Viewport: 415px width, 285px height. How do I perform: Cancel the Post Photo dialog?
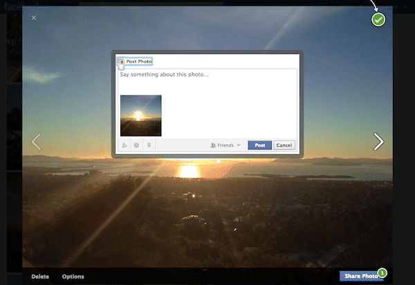click(284, 145)
